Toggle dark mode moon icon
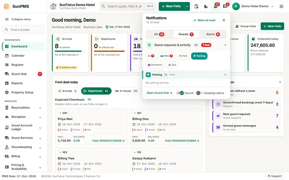289x180 pixels. (x=206, y=6)
